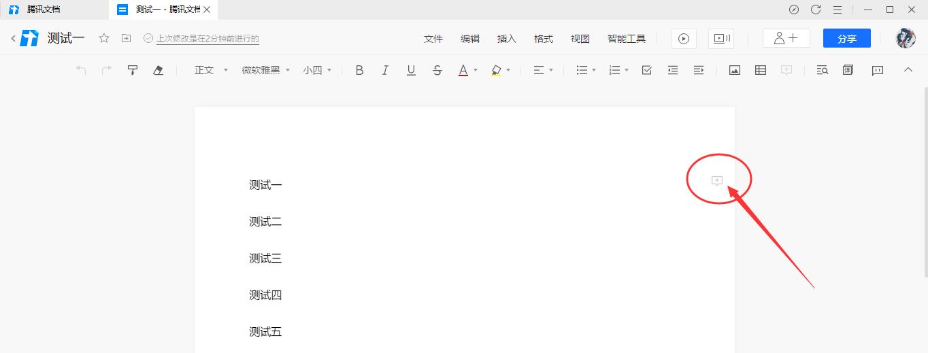Open the last modified history link

tap(208, 39)
